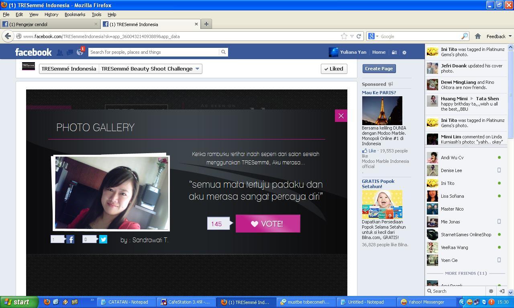Open Facebook notifications globe icon
The height and width of the screenshot is (308, 514).
[80, 52]
